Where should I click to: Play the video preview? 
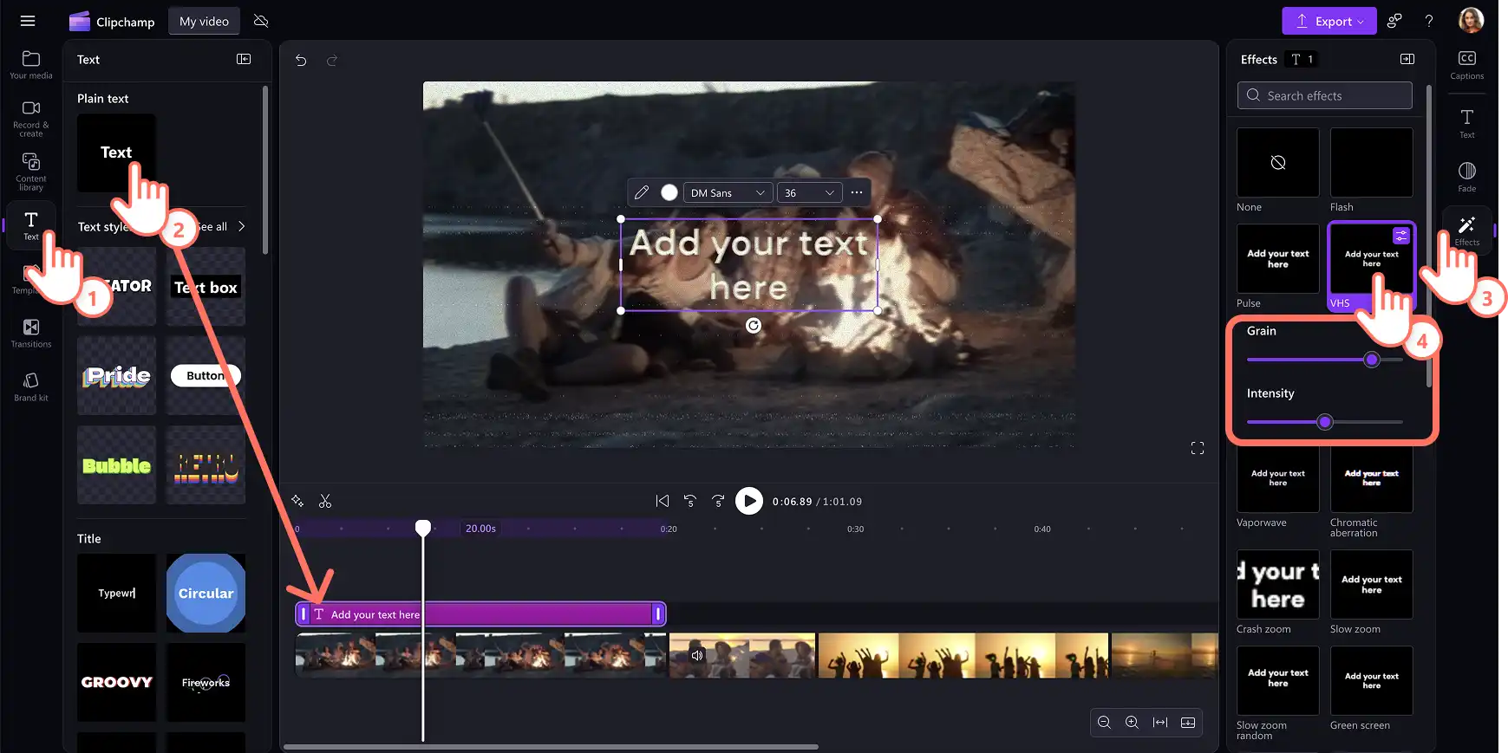[x=749, y=501]
